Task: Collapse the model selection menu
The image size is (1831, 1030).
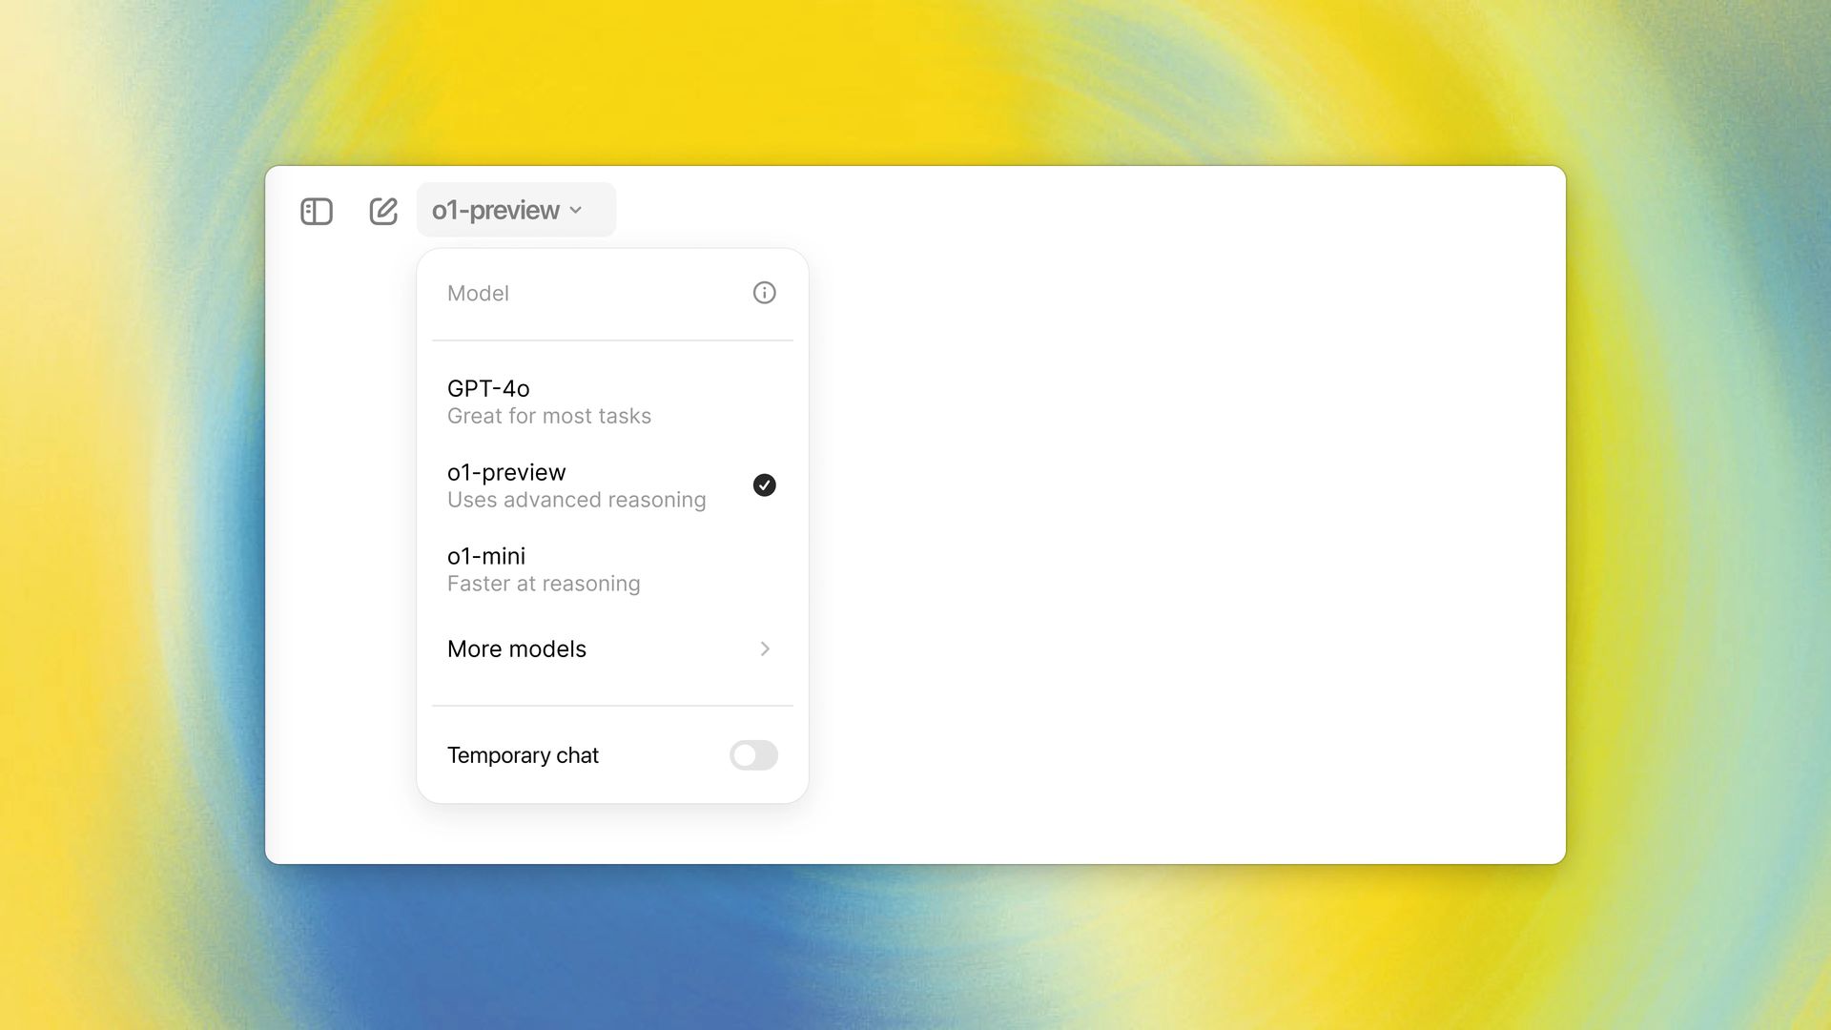Action: tap(508, 210)
